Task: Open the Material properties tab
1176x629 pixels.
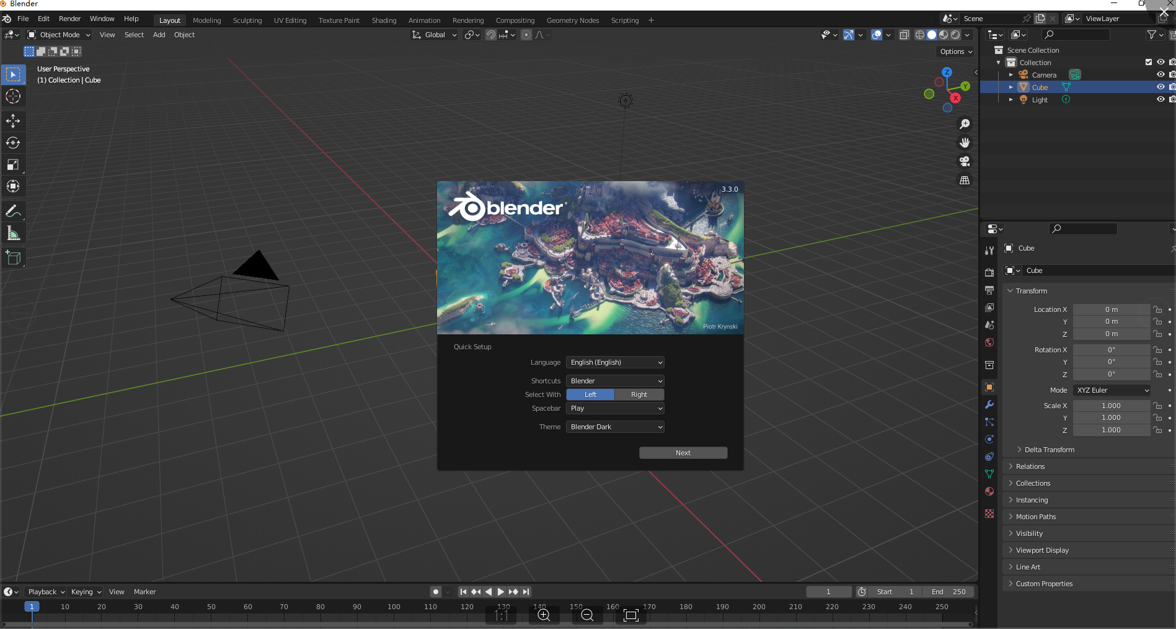Action: (x=989, y=491)
